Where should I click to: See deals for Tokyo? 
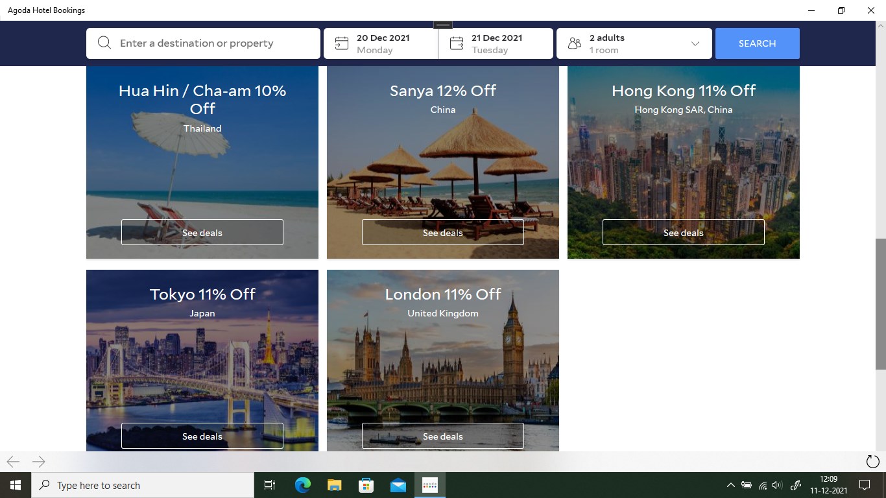click(202, 436)
